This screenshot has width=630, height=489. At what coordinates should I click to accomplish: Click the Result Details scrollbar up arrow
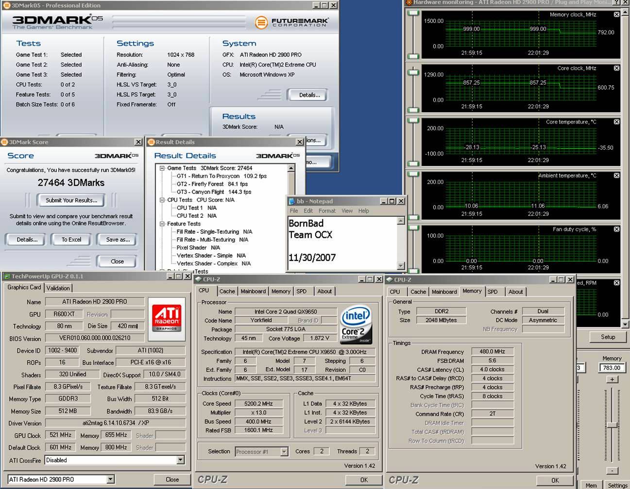point(291,168)
